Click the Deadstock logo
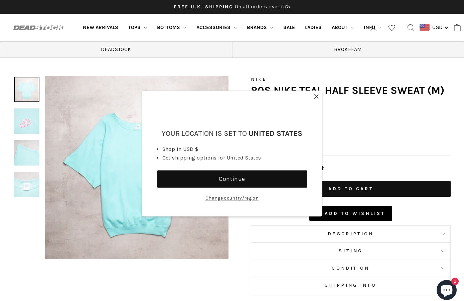 [x=38, y=28]
